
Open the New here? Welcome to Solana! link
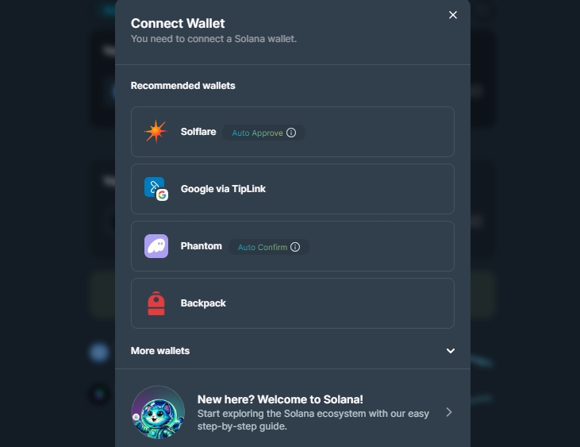[x=280, y=399]
